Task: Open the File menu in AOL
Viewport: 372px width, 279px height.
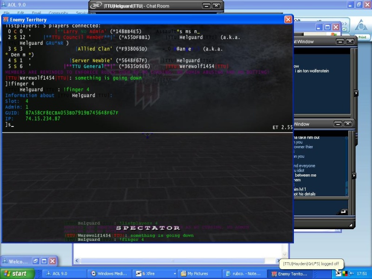Action: 7,13
